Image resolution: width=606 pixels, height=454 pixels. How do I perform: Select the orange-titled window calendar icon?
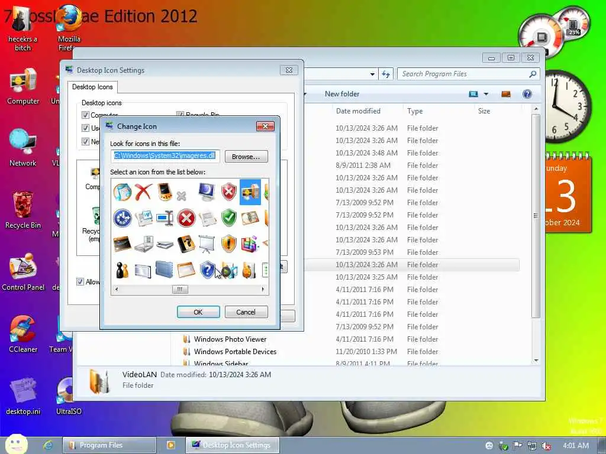coord(186,270)
